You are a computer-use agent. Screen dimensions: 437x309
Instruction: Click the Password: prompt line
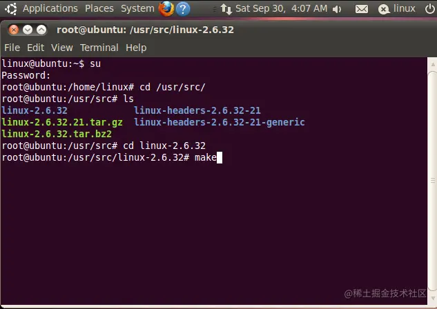(x=26, y=75)
